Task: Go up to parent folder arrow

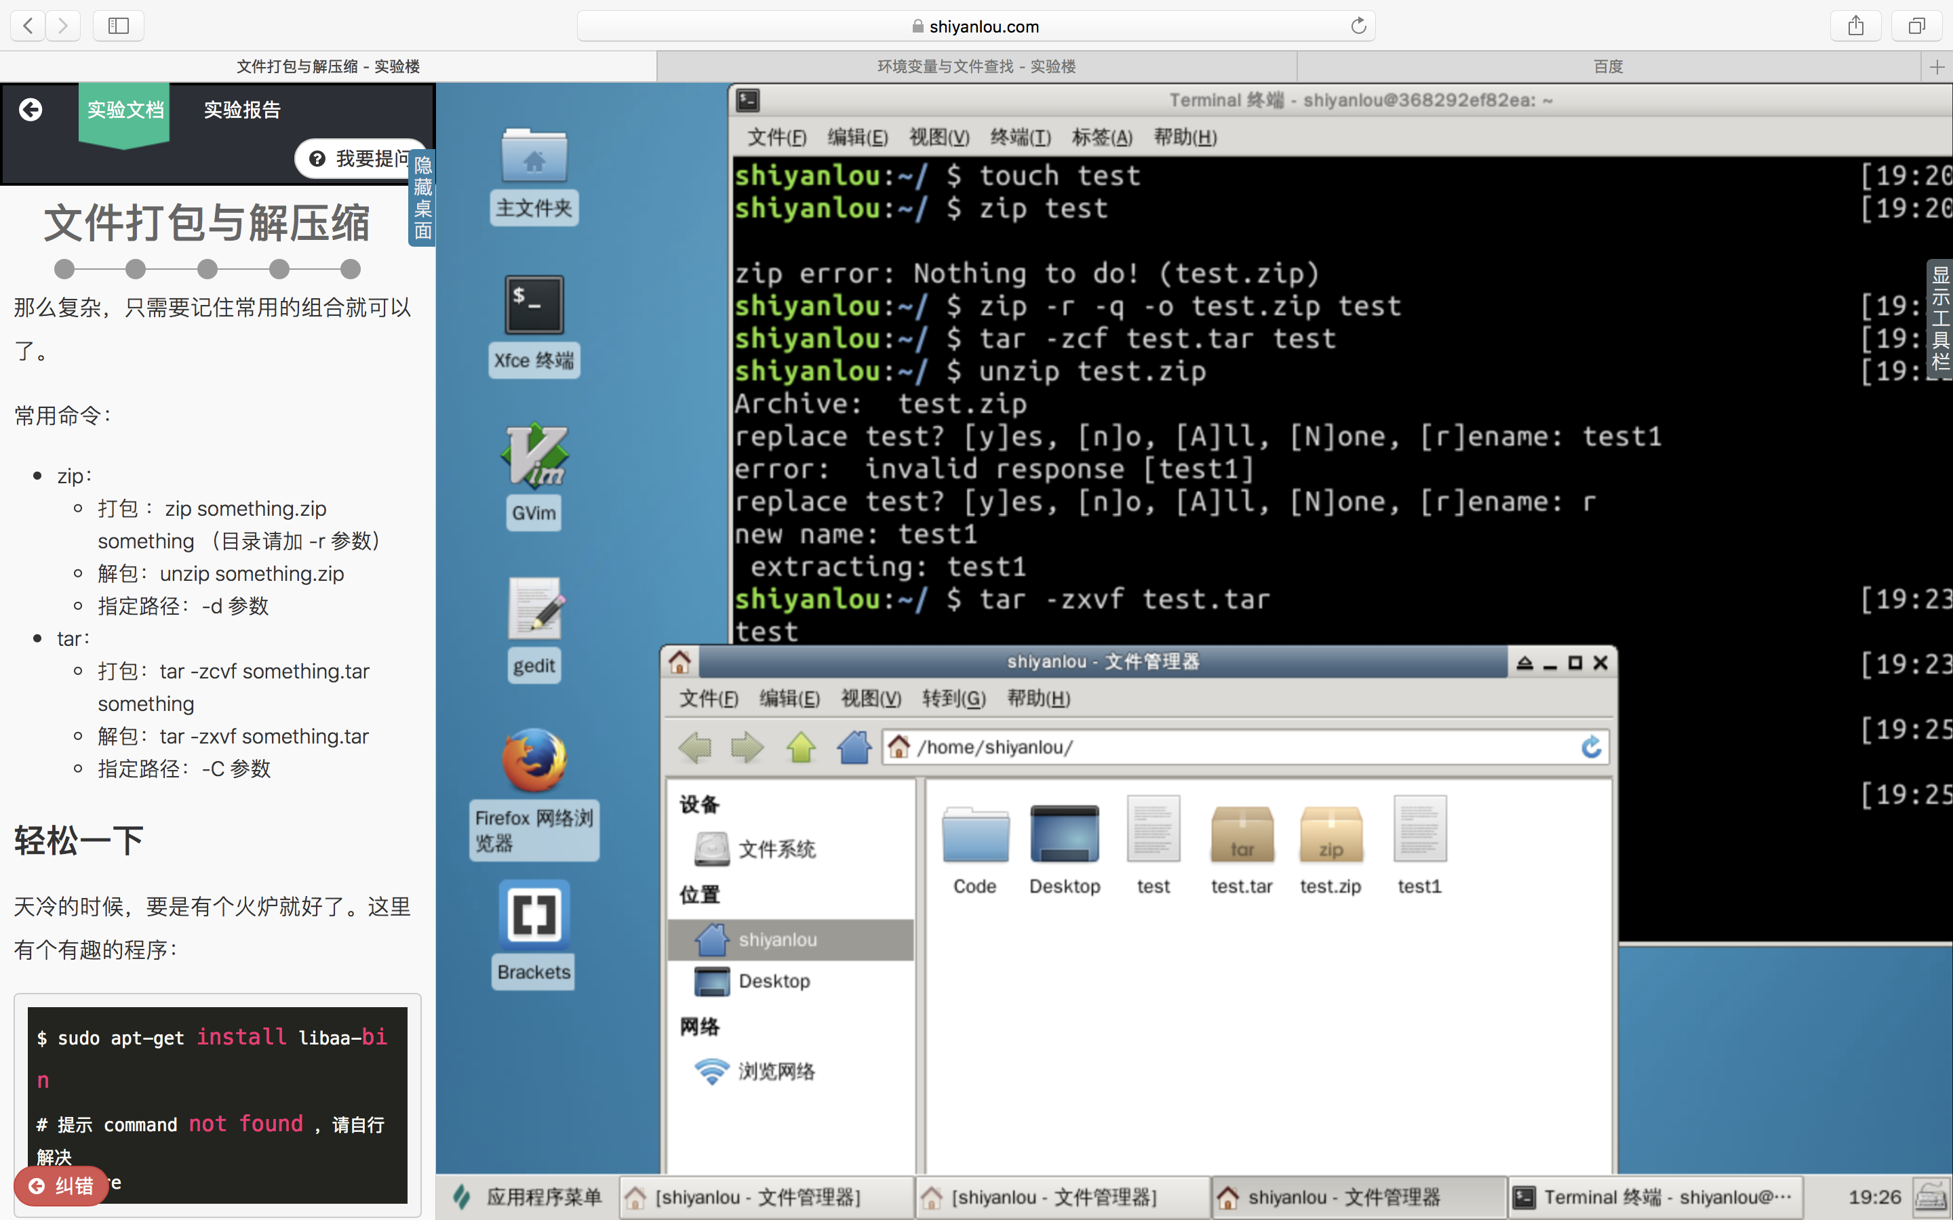Action: pyautogui.click(x=801, y=747)
